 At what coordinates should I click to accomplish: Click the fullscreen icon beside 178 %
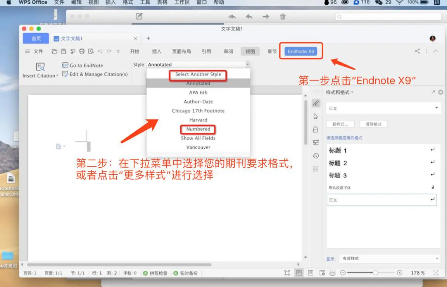click(x=436, y=273)
